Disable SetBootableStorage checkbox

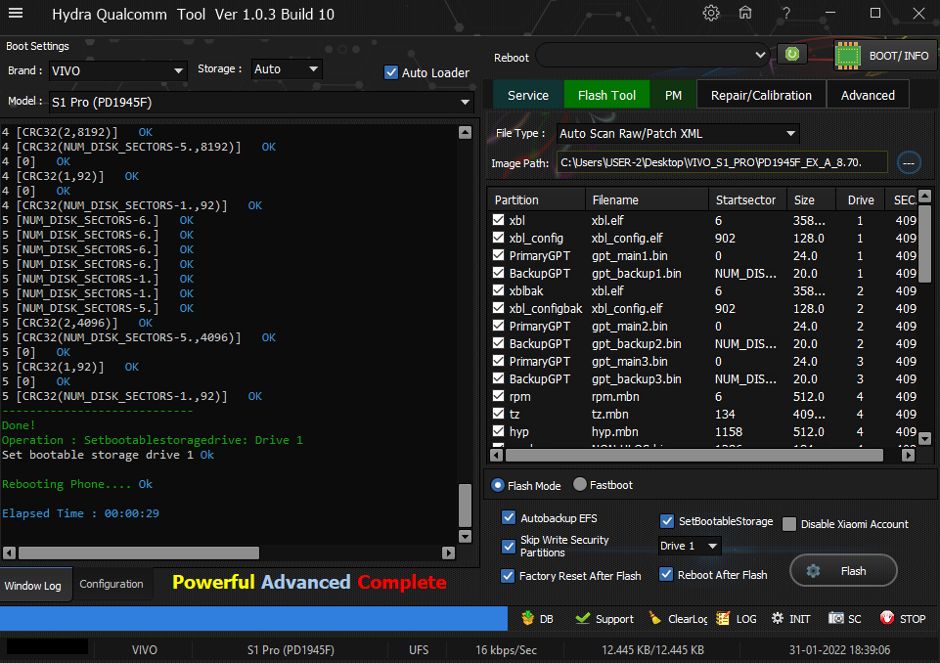point(667,521)
